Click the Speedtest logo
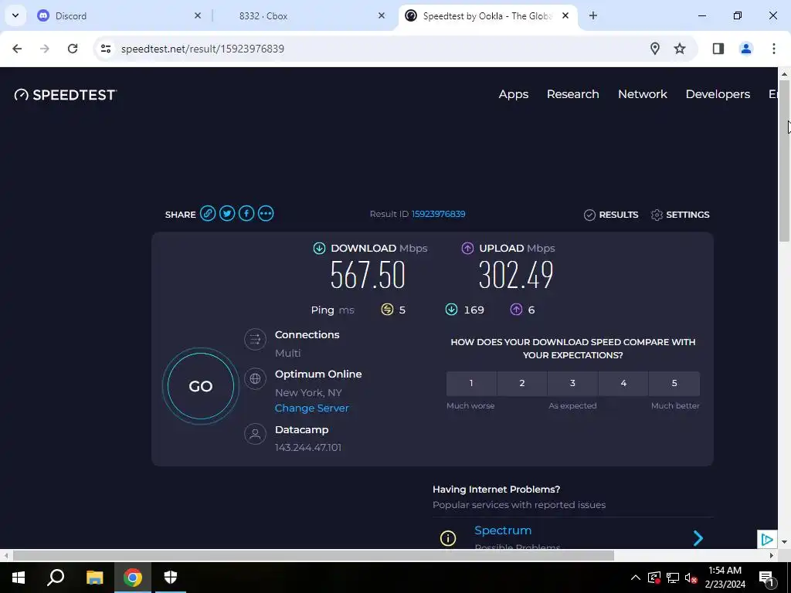791x593 pixels. [66, 95]
